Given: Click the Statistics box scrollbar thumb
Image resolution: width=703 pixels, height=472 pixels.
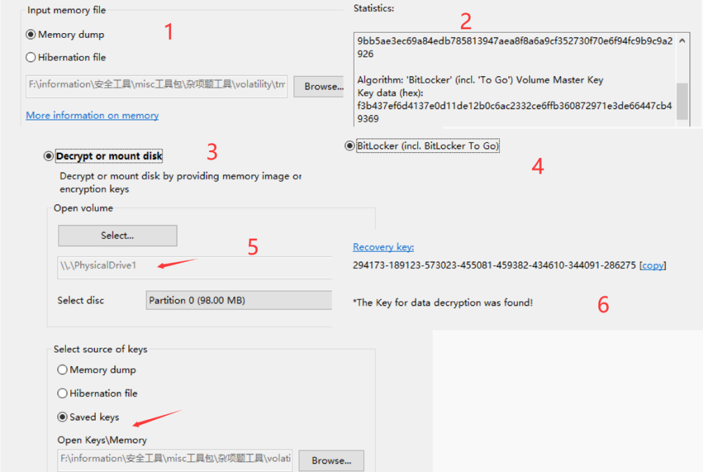Looking at the screenshot, I should click(x=682, y=101).
